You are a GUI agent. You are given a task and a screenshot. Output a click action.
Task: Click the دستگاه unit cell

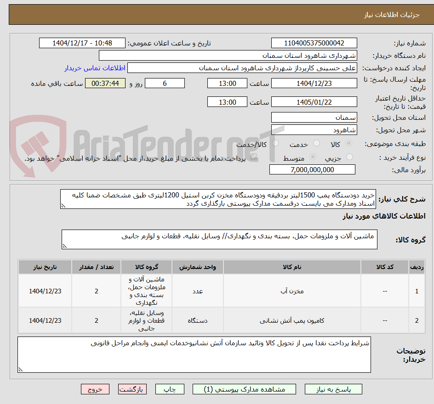(x=198, y=320)
